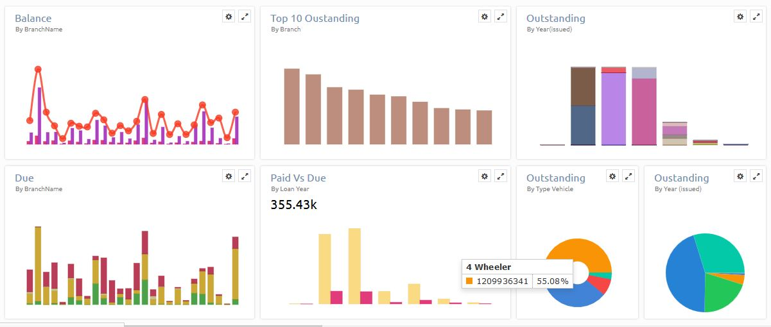Click the tallest bar in Top 10 Oustanding
The image size is (771, 327).
[x=291, y=106]
